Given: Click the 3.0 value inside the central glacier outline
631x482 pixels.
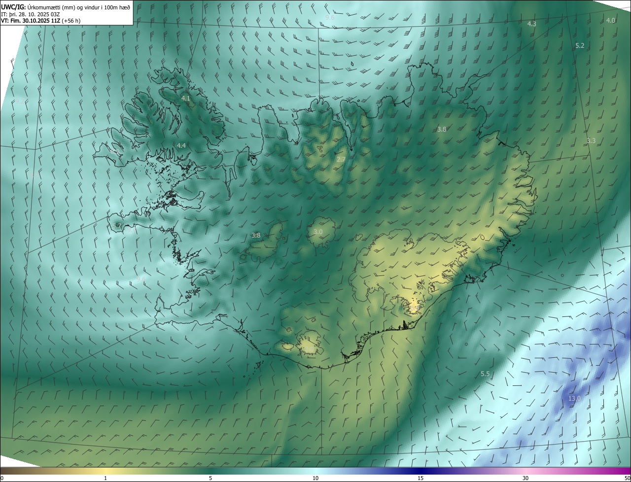Looking at the screenshot, I should tap(318, 232).
